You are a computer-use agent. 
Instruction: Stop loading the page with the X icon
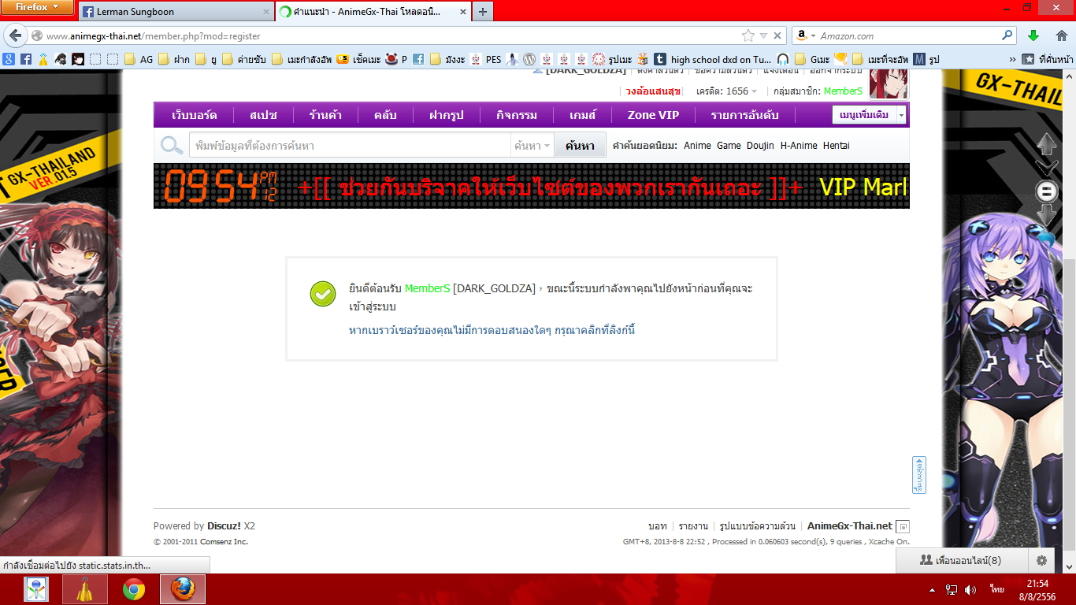click(777, 35)
